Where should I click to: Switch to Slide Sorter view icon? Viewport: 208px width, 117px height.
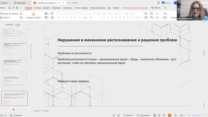pyautogui.click(x=159, y=115)
